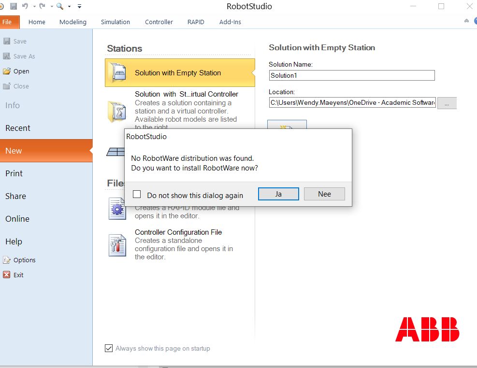This screenshot has height=368, width=477.
Task: Open Options from the File sidebar
Action: (19, 260)
